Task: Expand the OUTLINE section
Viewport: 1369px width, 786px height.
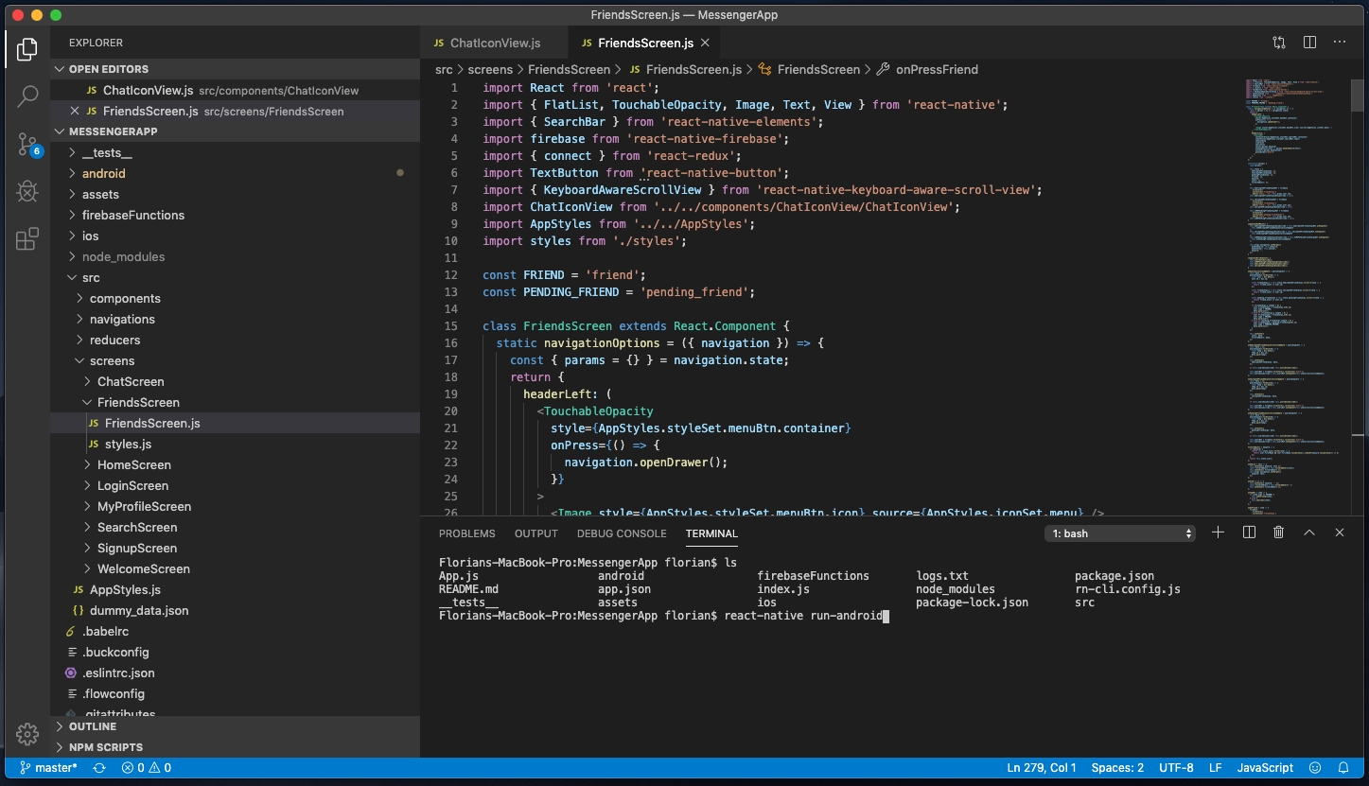Action: [93, 726]
